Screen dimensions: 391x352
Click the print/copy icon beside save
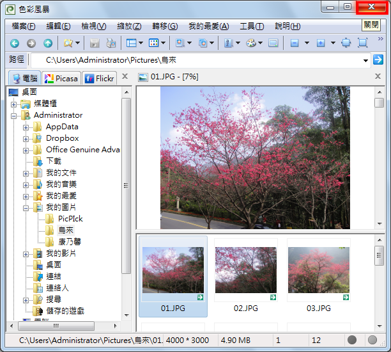tap(111, 44)
